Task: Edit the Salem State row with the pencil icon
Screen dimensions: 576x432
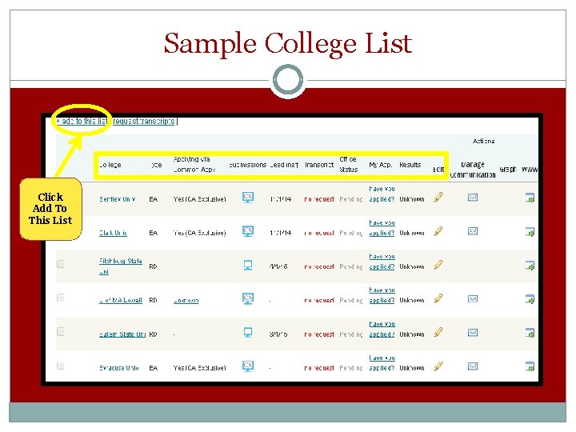Action: (x=438, y=333)
